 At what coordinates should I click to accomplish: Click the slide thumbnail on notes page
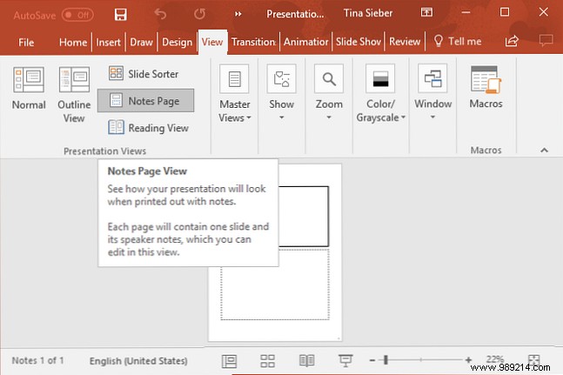(x=304, y=217)
